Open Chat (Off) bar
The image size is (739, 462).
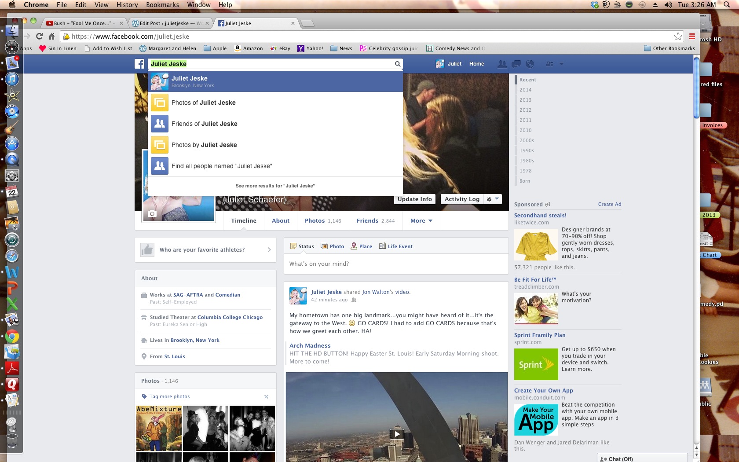pos(642,458)
